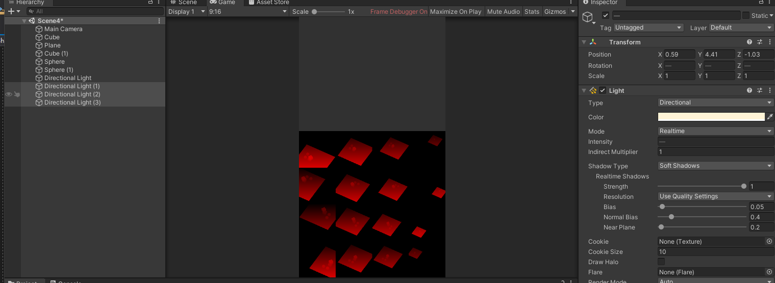Open the Transform component help reference
The image size is (775, 283).
coord(749,42)
